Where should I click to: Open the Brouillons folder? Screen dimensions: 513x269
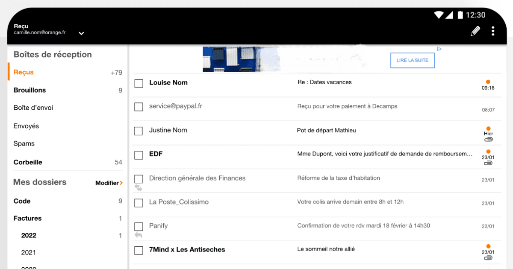[x=29, y=90]
